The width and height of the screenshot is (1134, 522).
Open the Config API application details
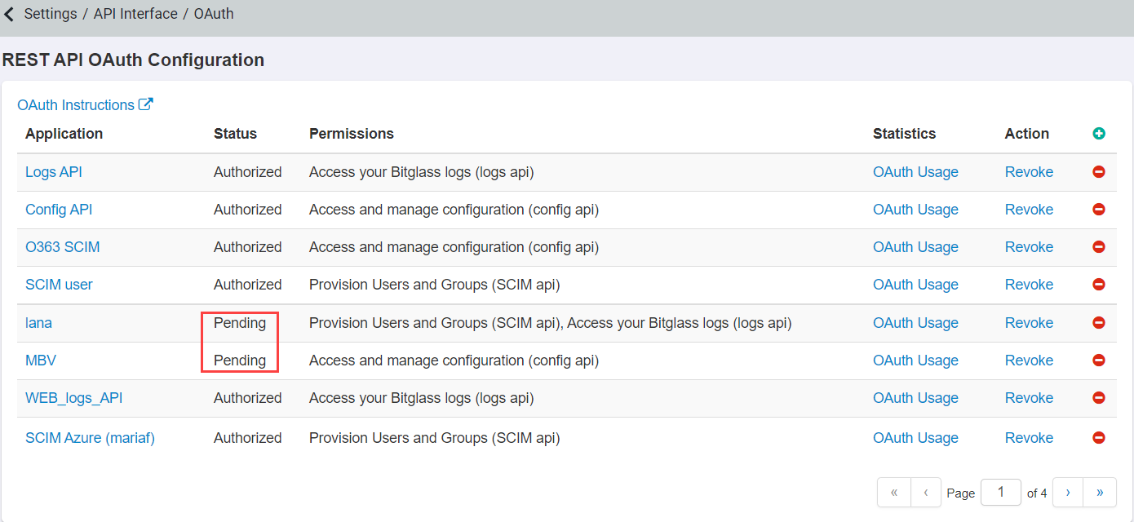pyautogui.click(x=58, y=210)
